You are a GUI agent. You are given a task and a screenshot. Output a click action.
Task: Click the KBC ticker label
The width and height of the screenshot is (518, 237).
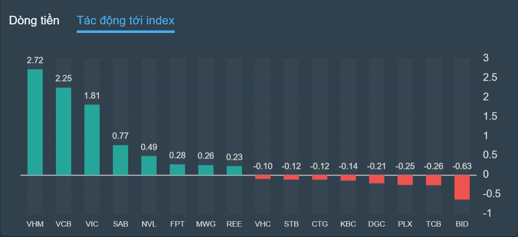pos(348,224)
